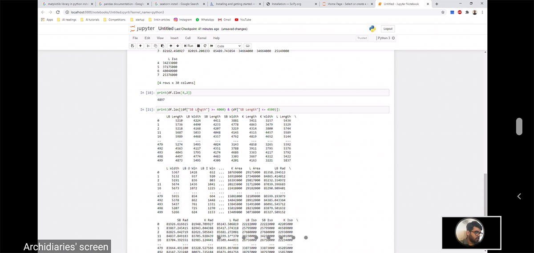Go back in browser history
Image resolution: width=534 pixels, height=253 pixels.
click(43, 12)
